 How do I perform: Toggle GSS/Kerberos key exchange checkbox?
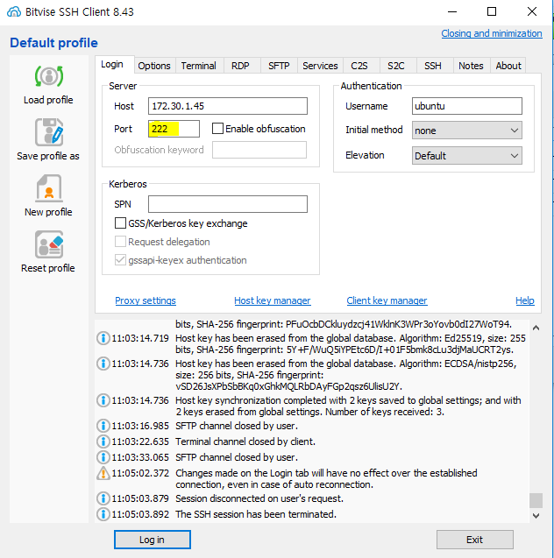[x=120, y=223]
